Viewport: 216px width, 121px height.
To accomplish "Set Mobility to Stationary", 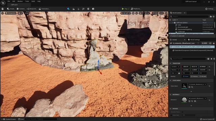I will tap(194, 76).
